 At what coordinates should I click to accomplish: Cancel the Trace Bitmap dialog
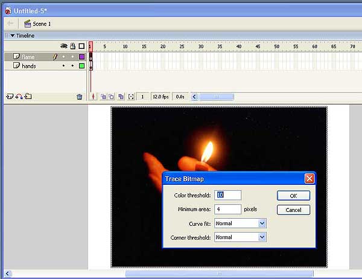click(293, 210)
